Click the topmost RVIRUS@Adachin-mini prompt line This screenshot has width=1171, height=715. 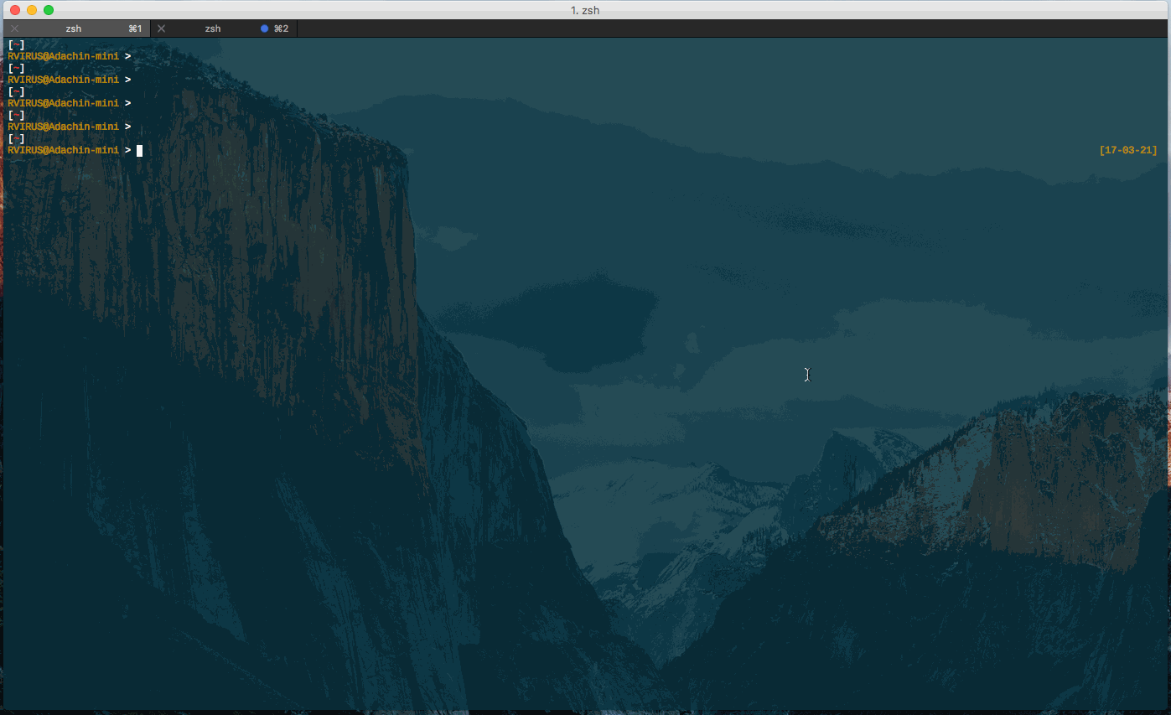point(63,56)
